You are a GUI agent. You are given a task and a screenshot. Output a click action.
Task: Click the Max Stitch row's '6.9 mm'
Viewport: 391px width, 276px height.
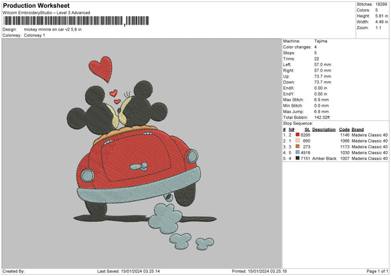(x=321, y=100)
